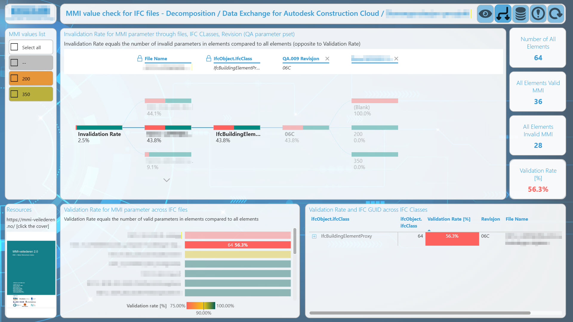Screen dimensions: 573x322
Task: Enable the 200 MMI value checkbox
Action: [x=14, y=78]
